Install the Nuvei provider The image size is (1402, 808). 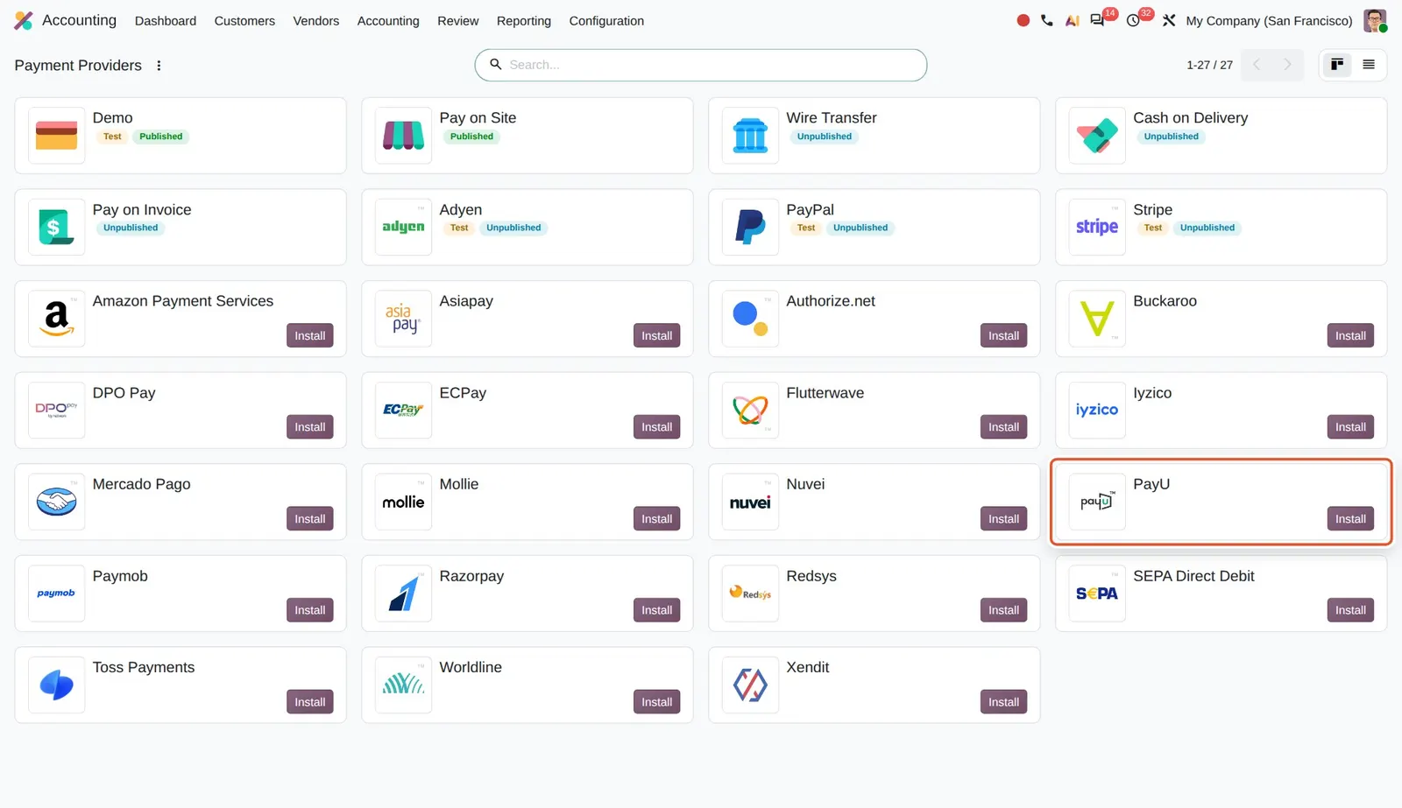click(1004, 519)
